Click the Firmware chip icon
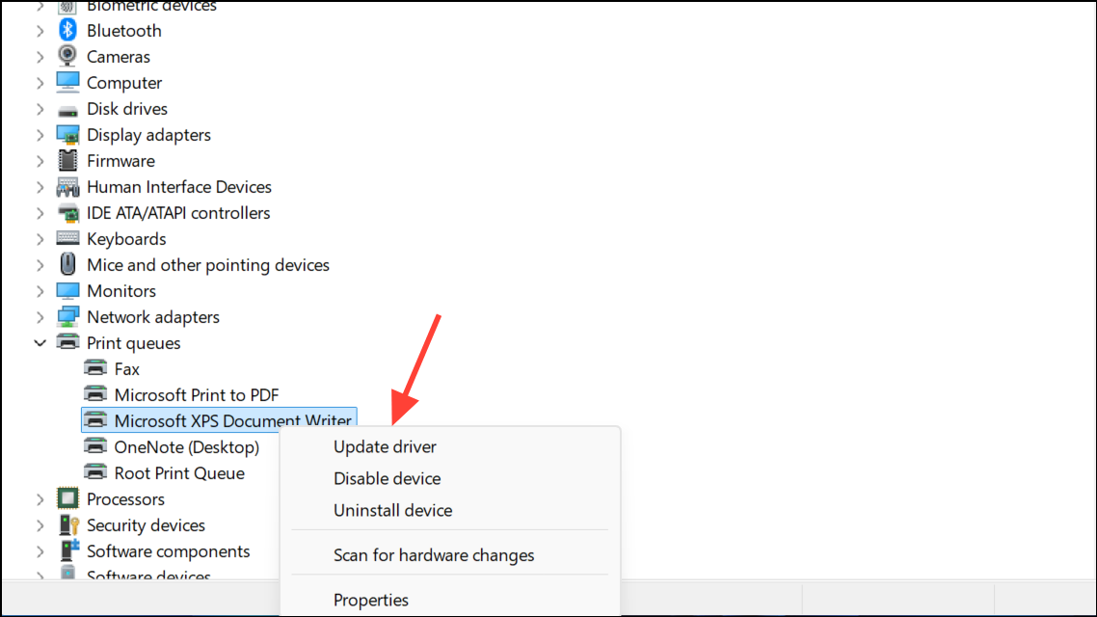1097x617 pixels. [x=67, y=160]
